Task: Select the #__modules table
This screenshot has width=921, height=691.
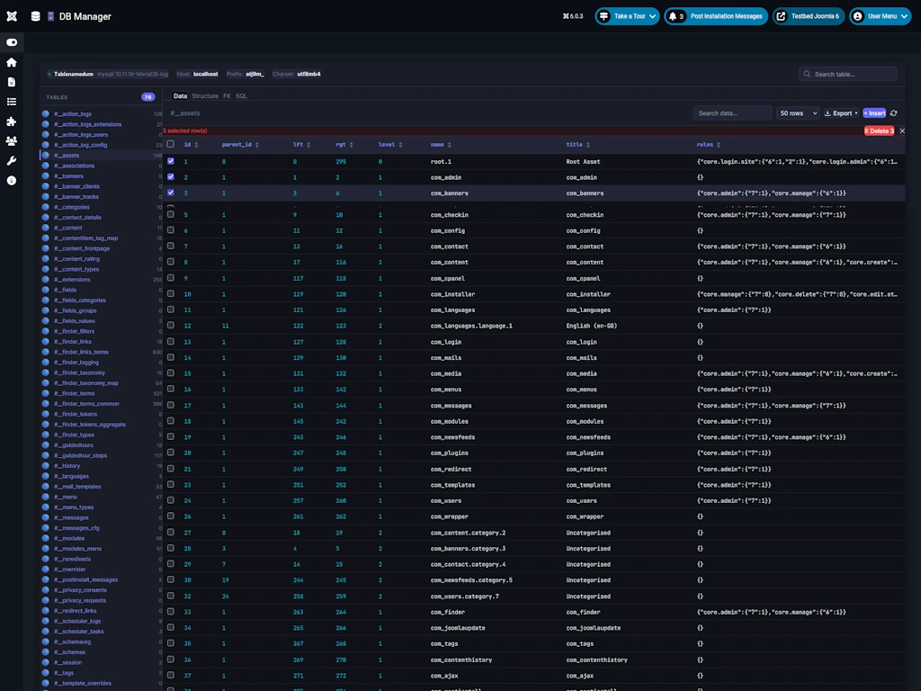Action: pyautogui.click(x=68, y=538)
